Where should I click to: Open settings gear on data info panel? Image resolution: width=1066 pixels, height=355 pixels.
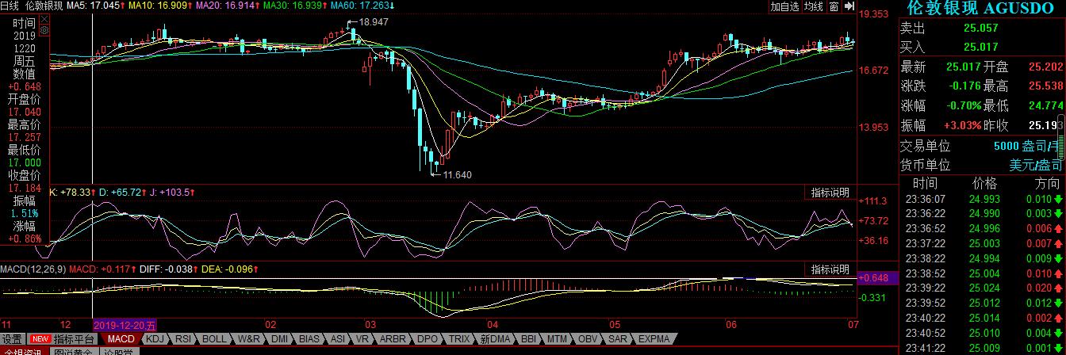(x=44, y=31)
